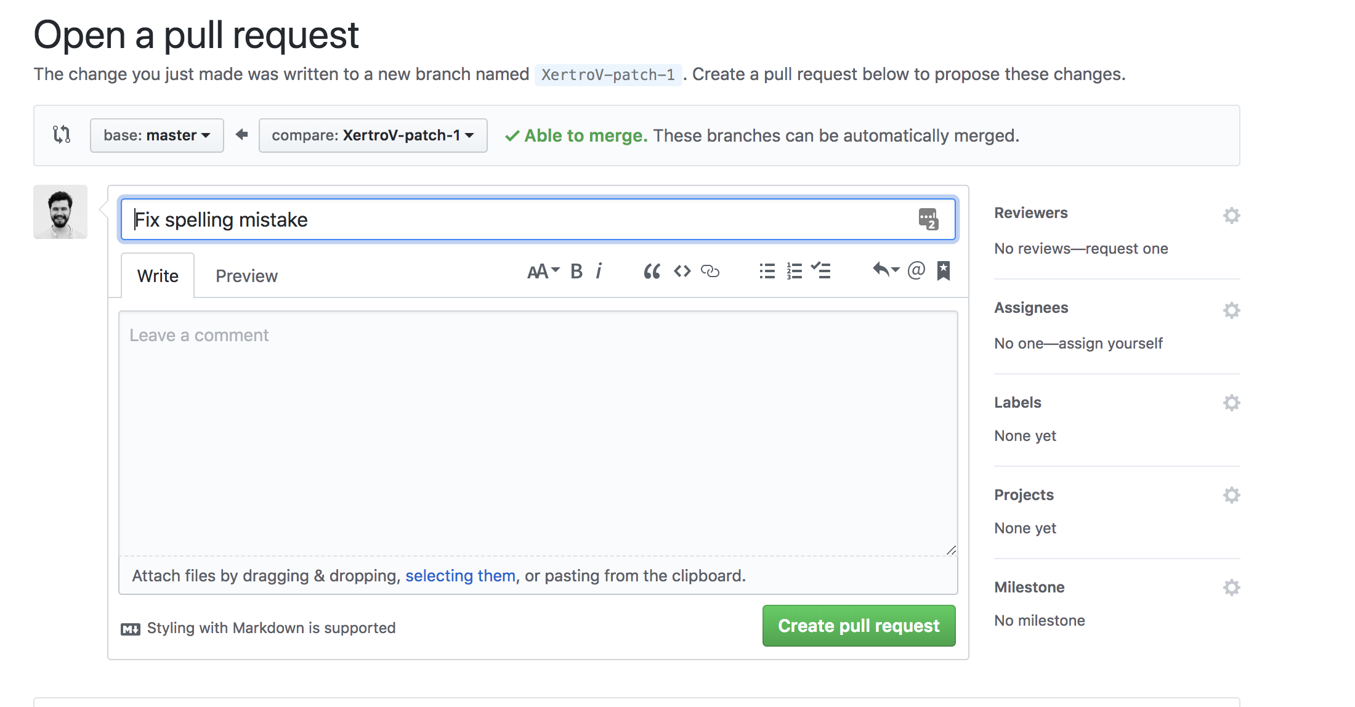Click the green Able to merge checkmark

512,136
